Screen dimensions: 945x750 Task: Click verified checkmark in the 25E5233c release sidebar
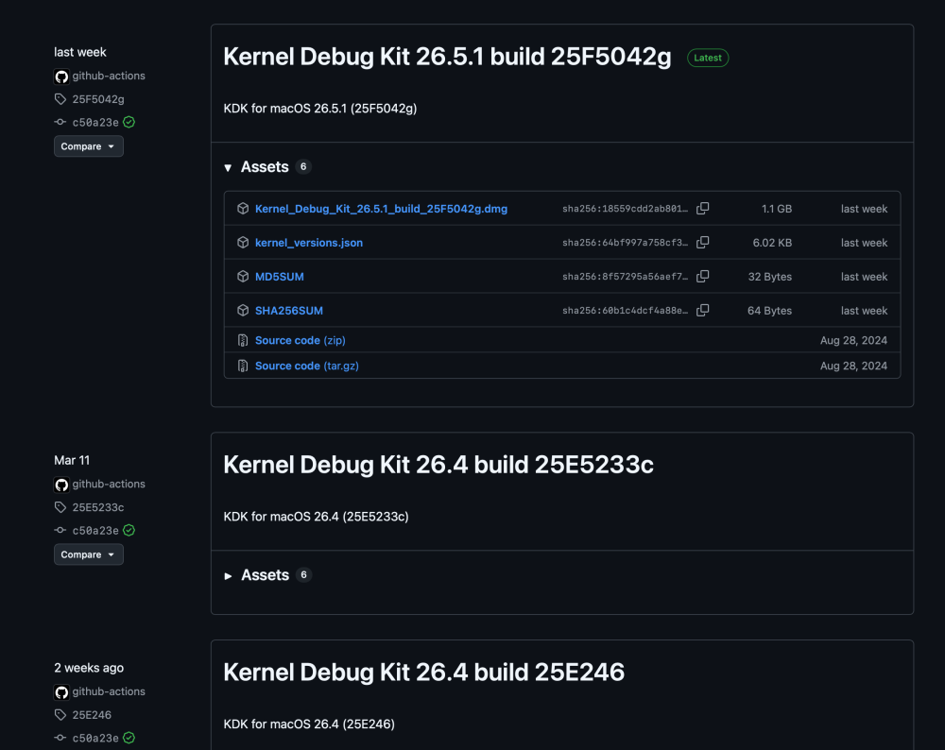(129, 530)
